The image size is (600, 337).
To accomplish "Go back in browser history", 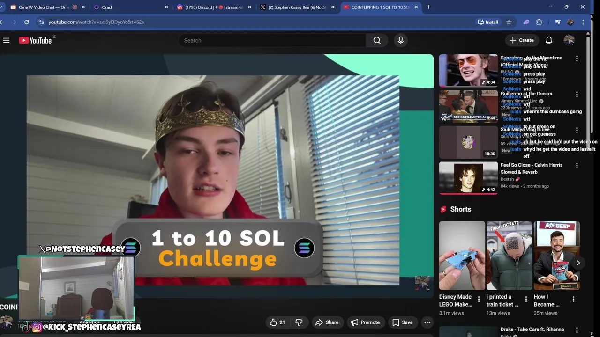I will pos(2,22).
